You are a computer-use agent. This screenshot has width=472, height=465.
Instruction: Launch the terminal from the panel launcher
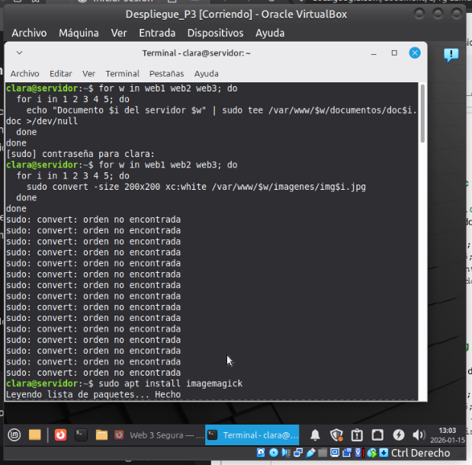pos(81,435)
